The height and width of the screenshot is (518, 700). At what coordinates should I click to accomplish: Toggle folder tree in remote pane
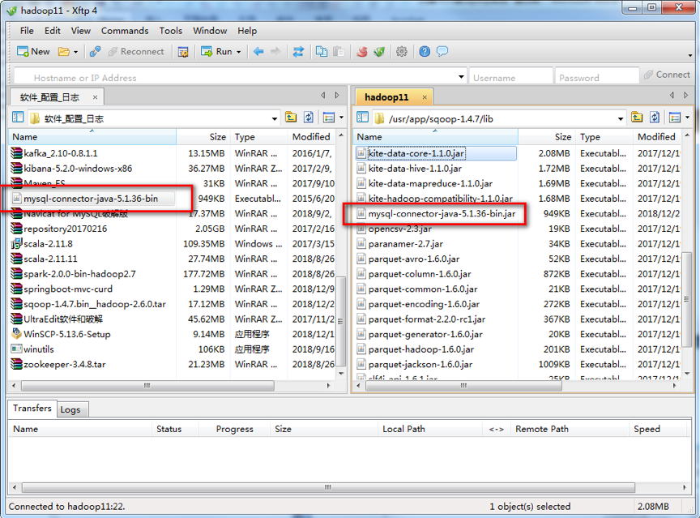coord(362,118)
